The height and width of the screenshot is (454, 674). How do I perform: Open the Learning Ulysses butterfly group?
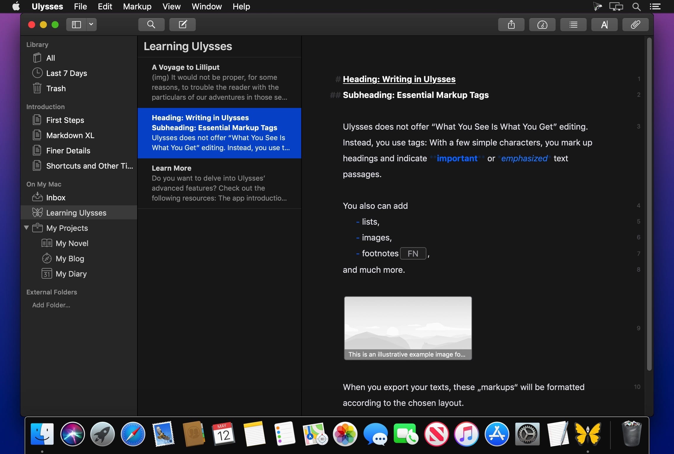coord(76,213)
